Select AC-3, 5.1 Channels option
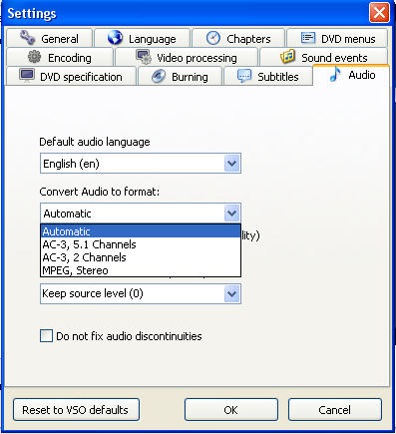 click(141, 244)
